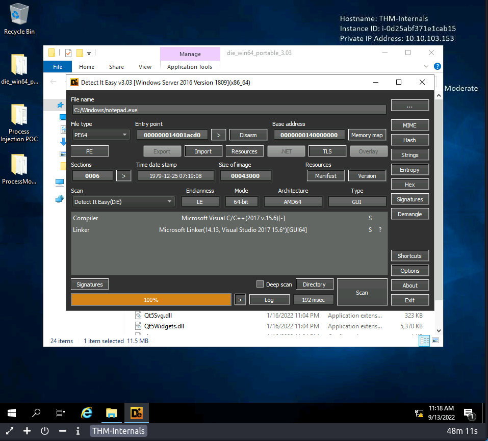488x441 pixels.
Task: Enable the Deep scan checkbox
Action: 260,284
